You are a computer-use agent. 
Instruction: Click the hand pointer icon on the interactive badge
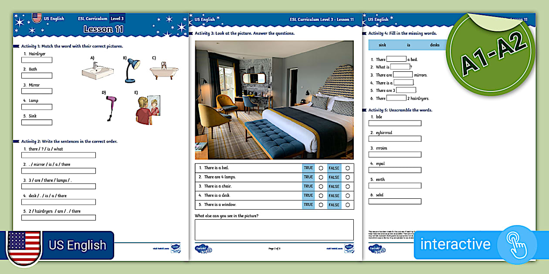[518, 245]
